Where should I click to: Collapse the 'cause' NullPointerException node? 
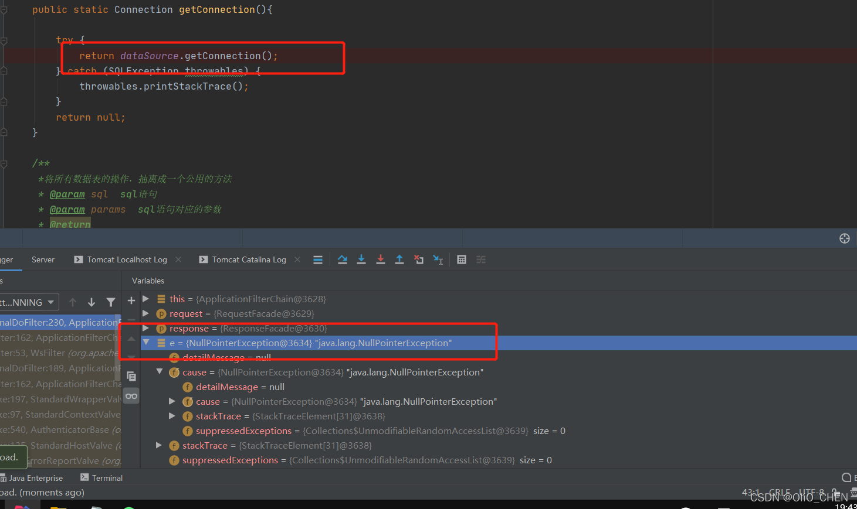tap(160, 372)
